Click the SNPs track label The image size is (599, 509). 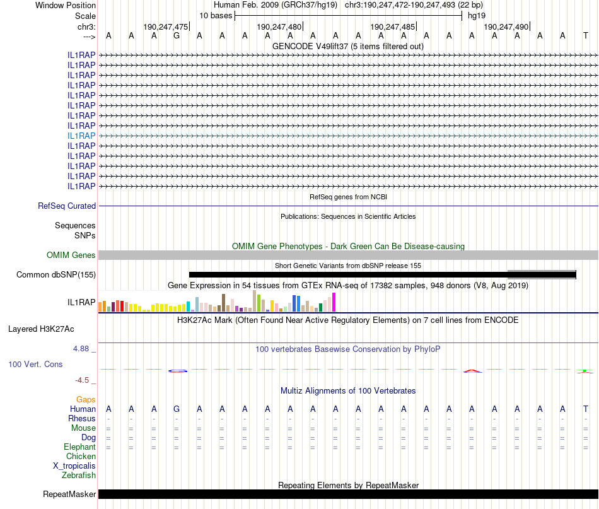pyautogui.click(x=85, y=235)
